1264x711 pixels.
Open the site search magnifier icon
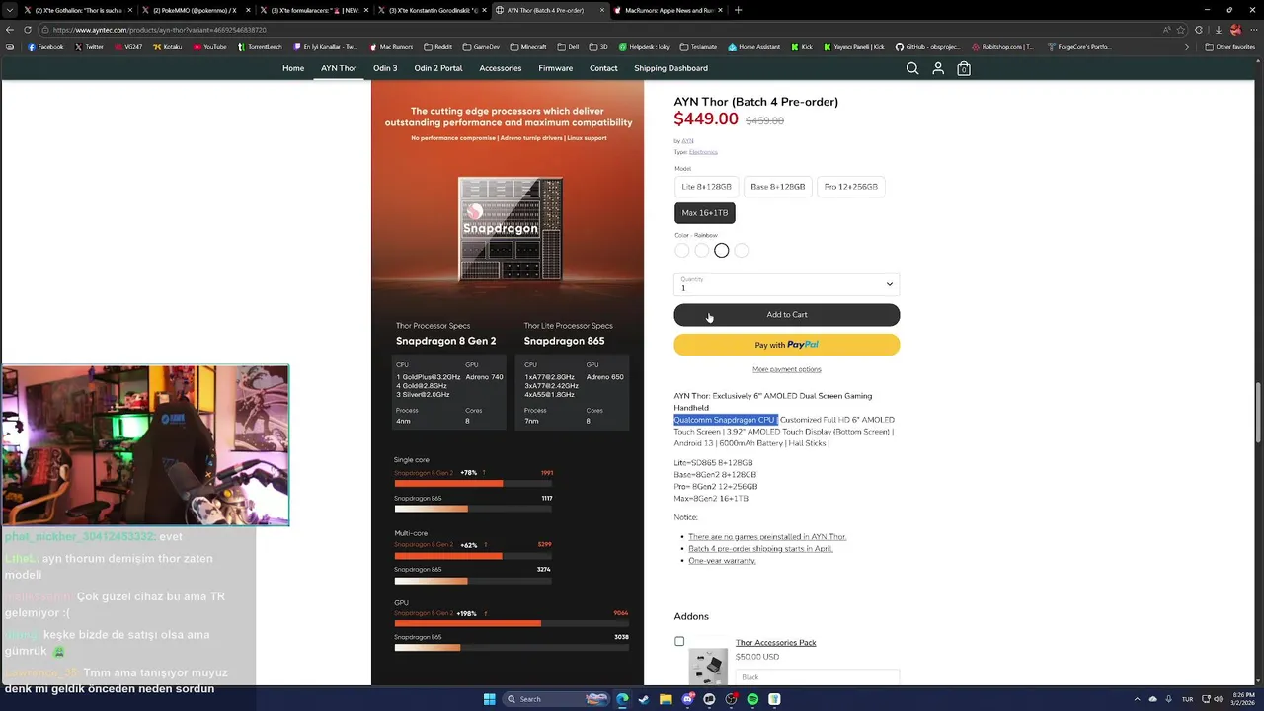(x=912, y=68)
